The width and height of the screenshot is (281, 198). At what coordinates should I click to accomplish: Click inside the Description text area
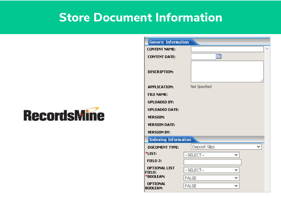[227, 71]
